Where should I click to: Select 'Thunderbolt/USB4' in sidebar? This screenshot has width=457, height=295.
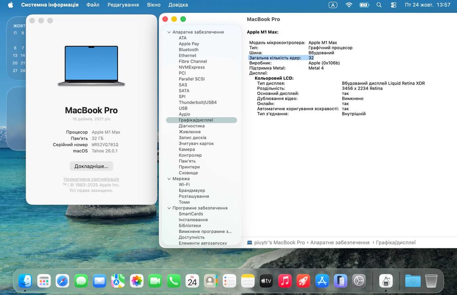pos(197,102)
